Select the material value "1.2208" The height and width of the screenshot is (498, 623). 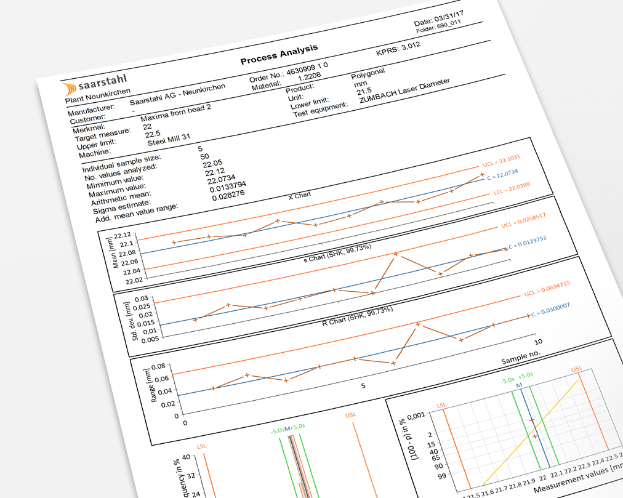click(x=309, y=76)
